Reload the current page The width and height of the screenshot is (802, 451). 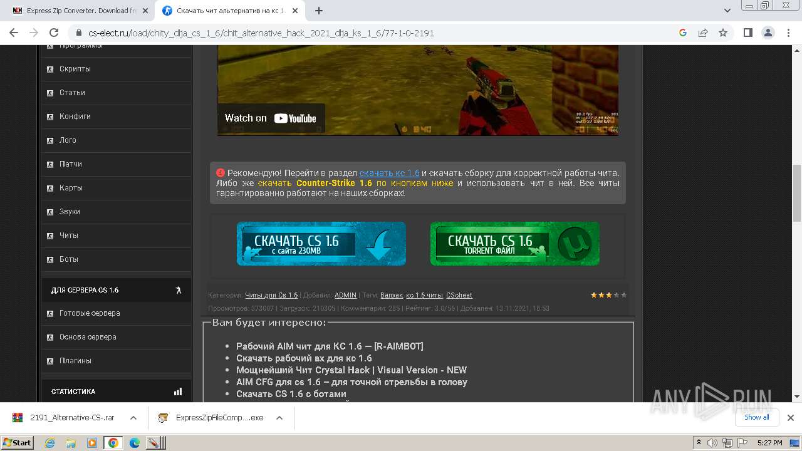point(54,33)
